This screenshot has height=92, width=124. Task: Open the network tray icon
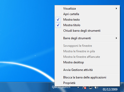(x=90, y=87)
